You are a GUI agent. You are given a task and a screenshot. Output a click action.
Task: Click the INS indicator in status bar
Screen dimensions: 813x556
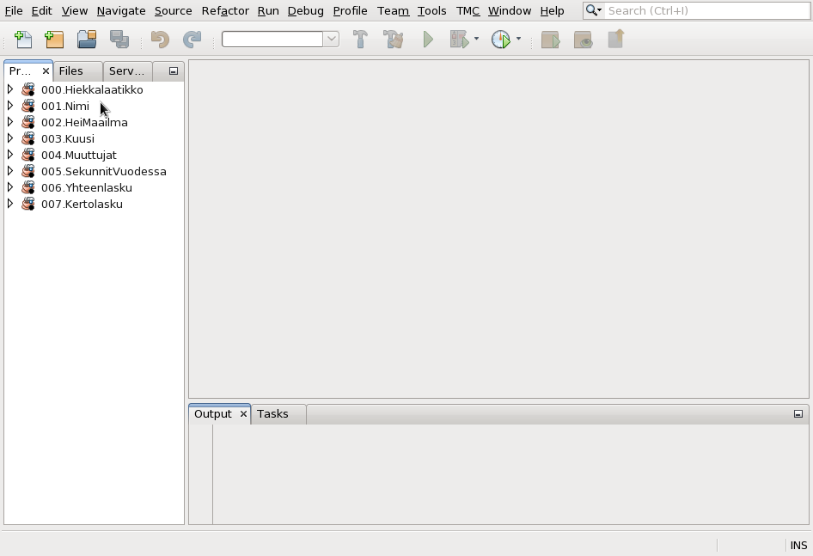798,546
